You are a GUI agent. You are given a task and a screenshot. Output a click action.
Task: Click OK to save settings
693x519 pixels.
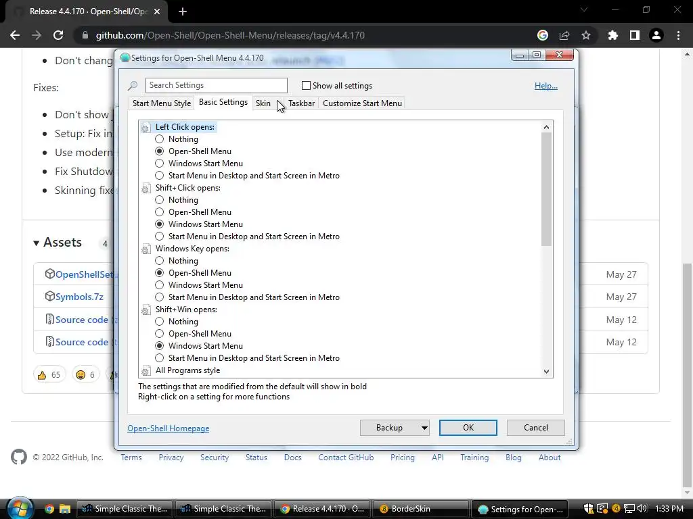468,428
